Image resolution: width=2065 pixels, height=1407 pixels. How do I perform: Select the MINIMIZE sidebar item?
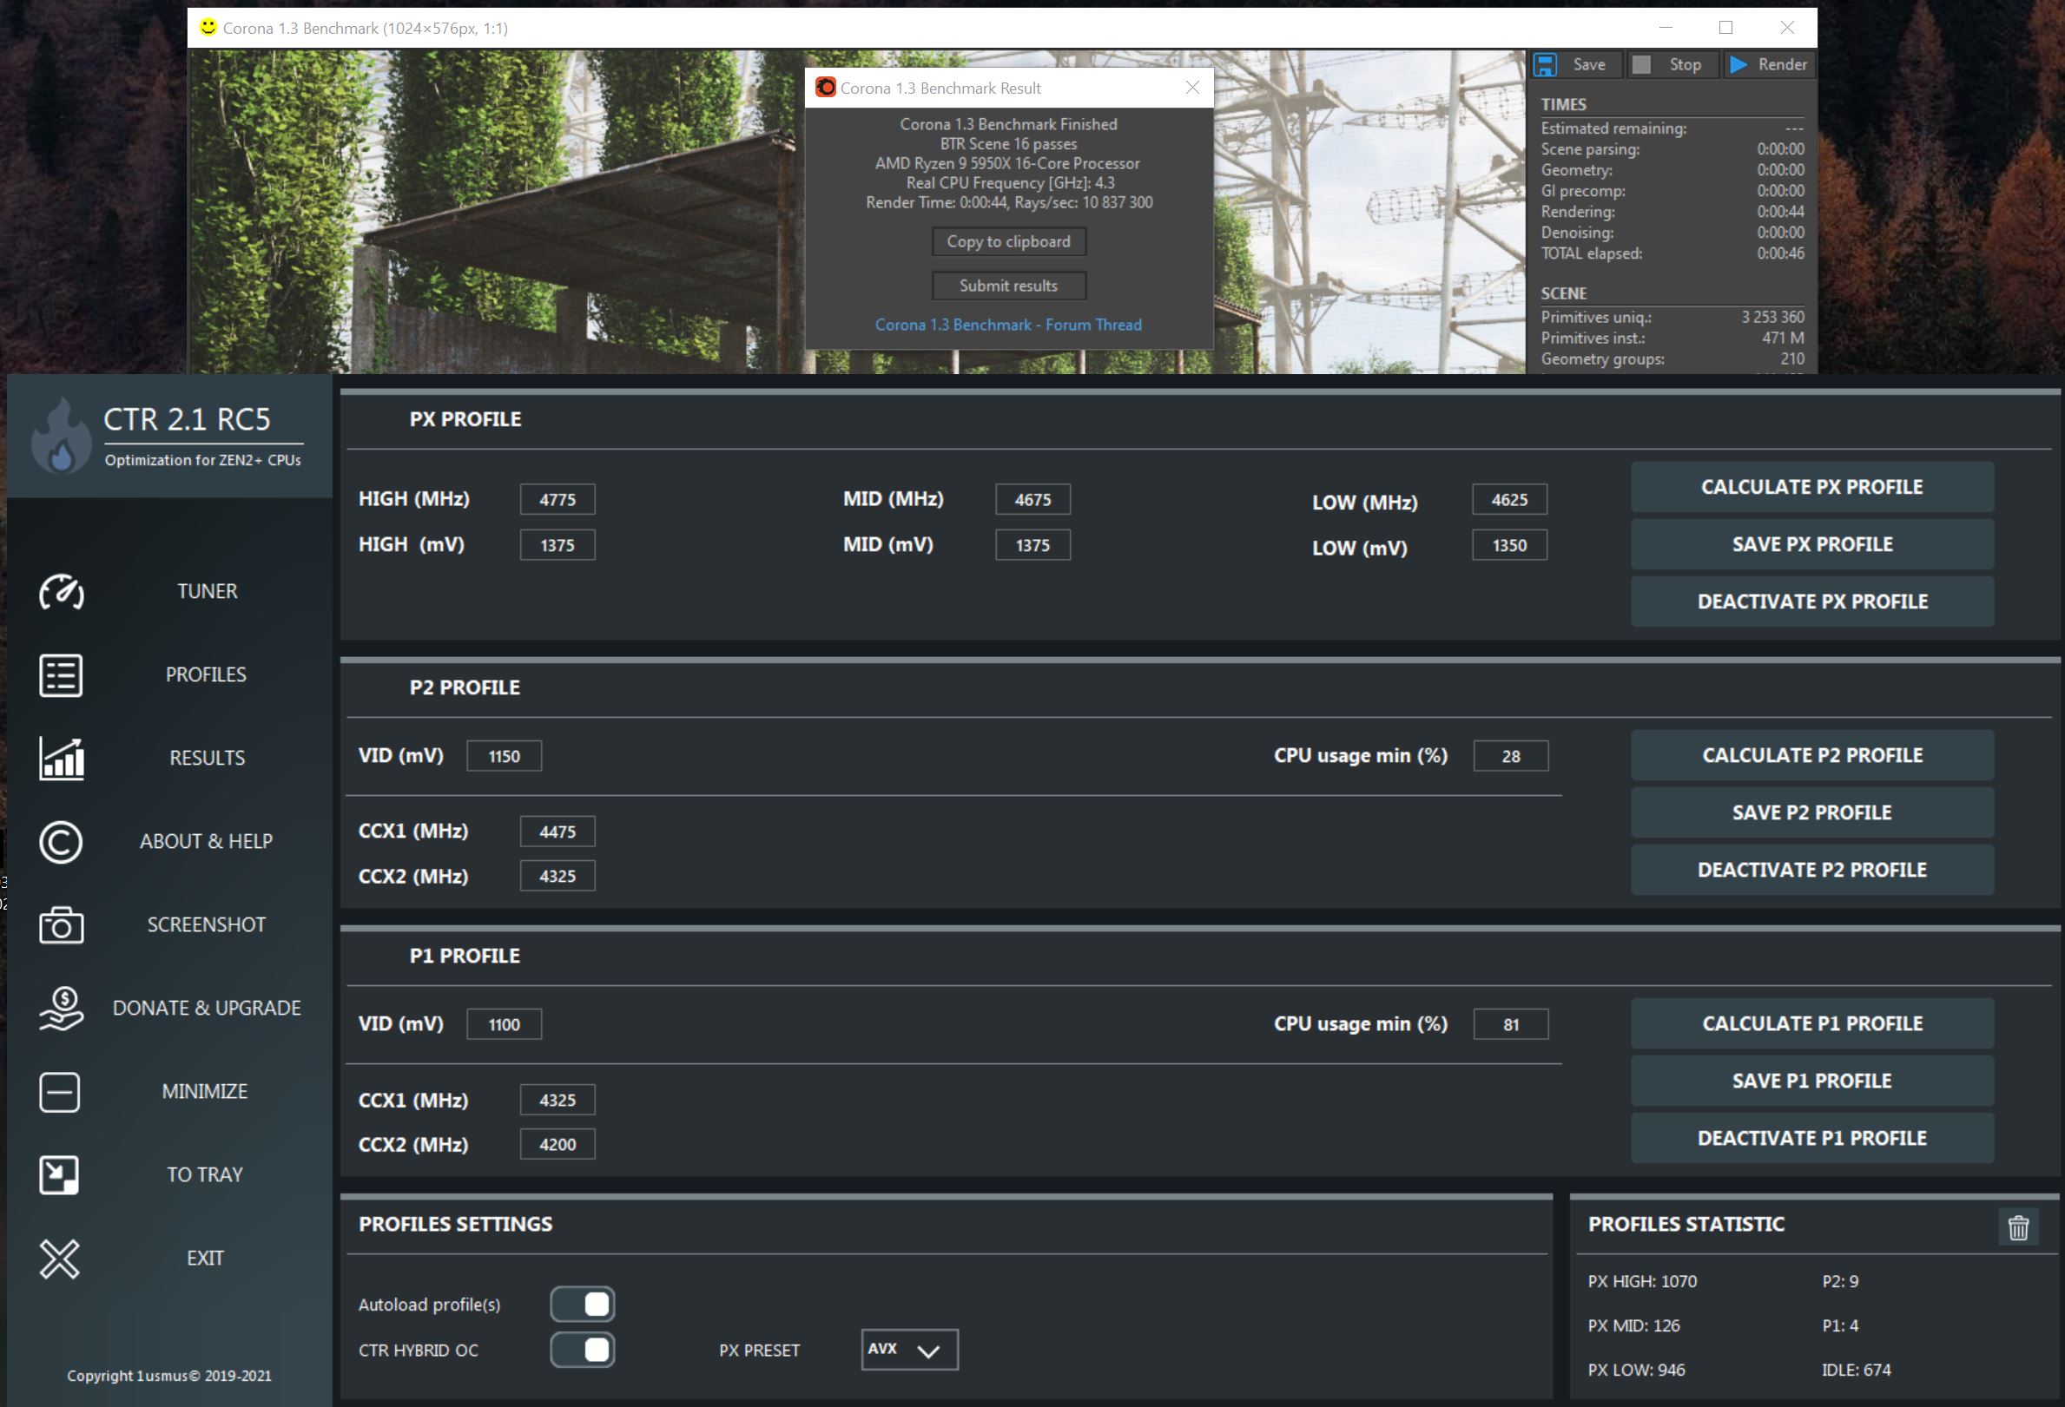click(x=204, y=1092)
